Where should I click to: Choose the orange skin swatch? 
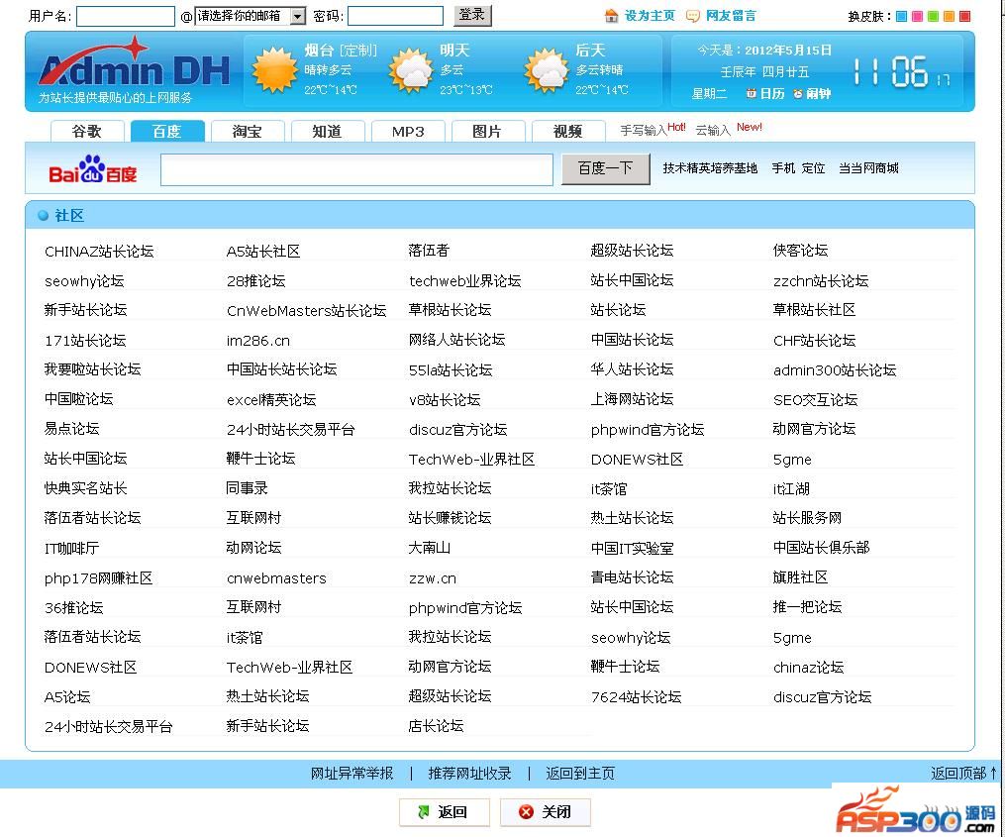950,16
